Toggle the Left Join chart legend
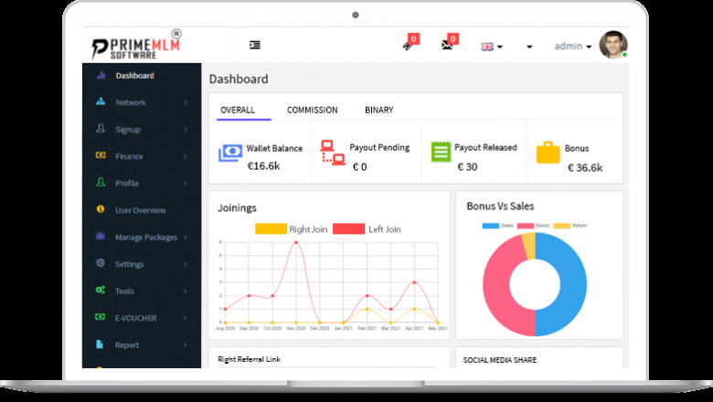 point(367,229)
